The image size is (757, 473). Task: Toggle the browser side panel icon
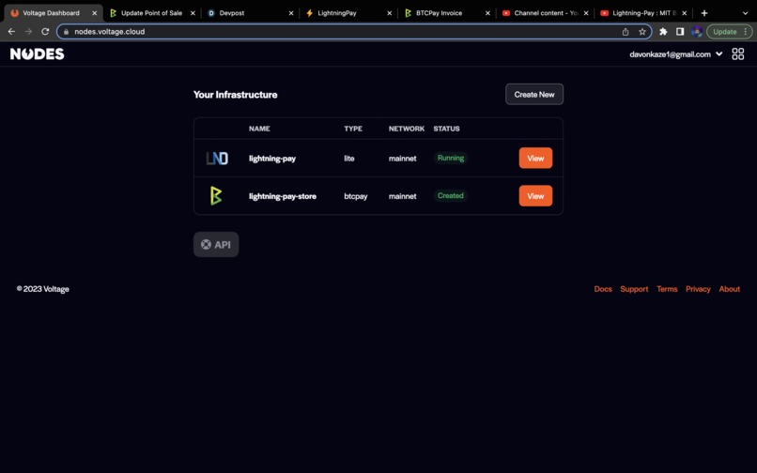point(680,31)
